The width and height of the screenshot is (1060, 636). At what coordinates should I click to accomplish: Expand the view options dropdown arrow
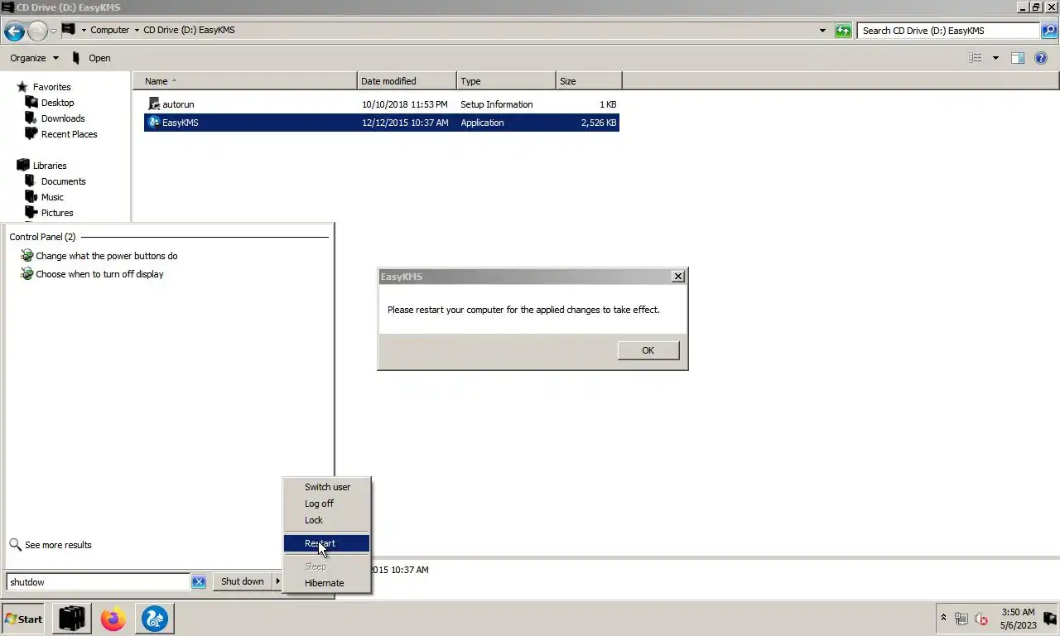coord(995,58)
